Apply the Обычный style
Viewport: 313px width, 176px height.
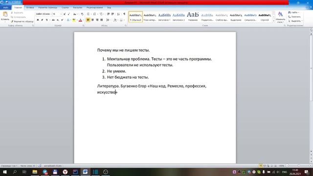click(x=135, y=17)
